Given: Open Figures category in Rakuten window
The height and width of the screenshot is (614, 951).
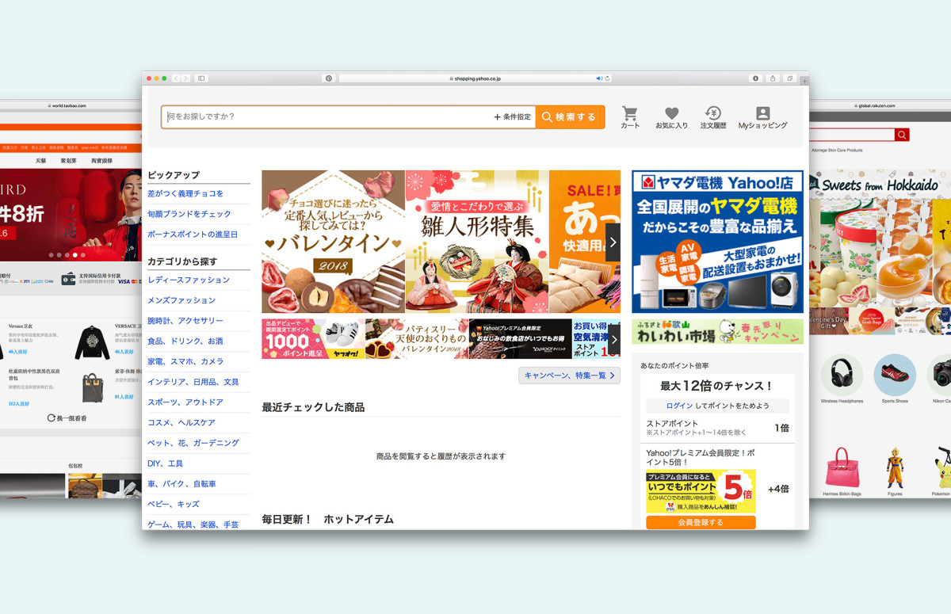Looking at the screenshot, I should pyautogui.click(x=895, y=472).
